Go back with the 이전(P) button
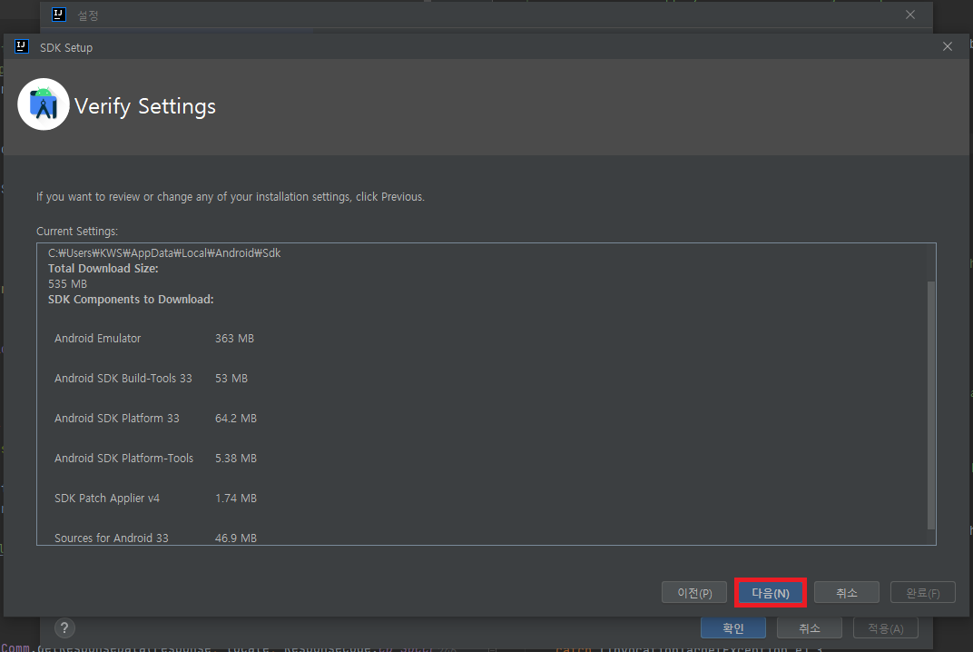973x652 pixels. click(x=693, y=593)
